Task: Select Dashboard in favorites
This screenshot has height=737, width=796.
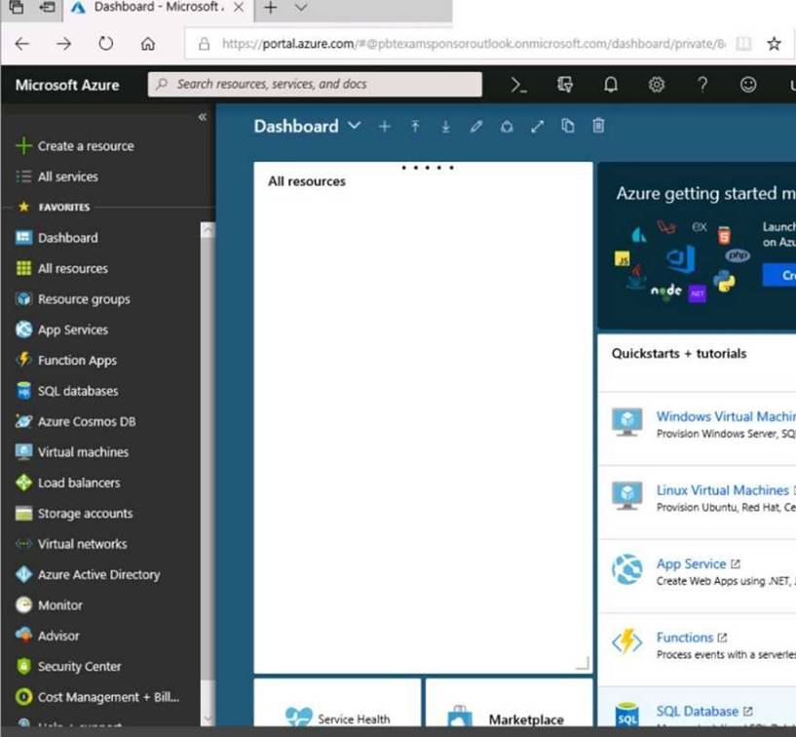Action: (x=57, y=238)
